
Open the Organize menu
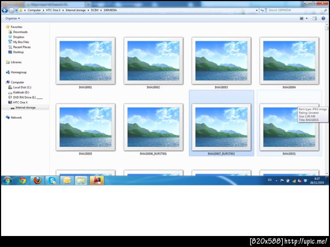(x=13, y=19)
